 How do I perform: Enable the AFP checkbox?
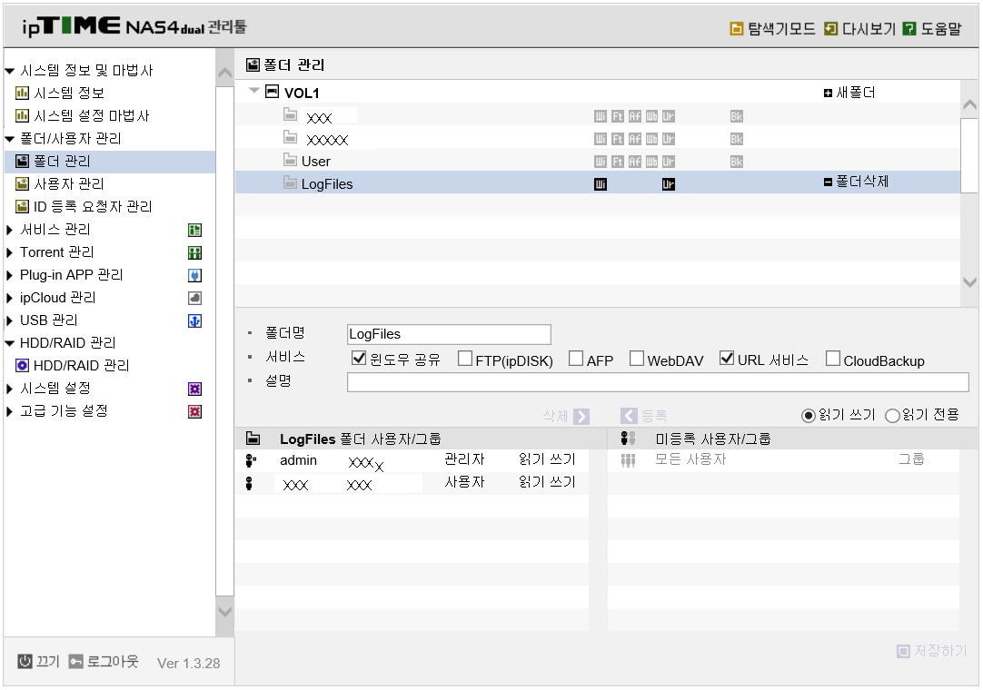[x=575, y=358]
